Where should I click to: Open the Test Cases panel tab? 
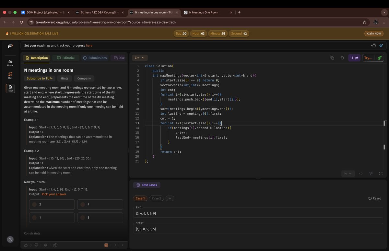click(147, 185)
